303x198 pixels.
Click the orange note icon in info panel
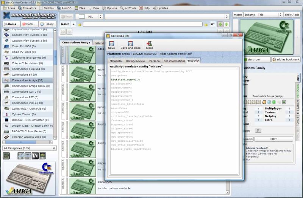(264, 102)
